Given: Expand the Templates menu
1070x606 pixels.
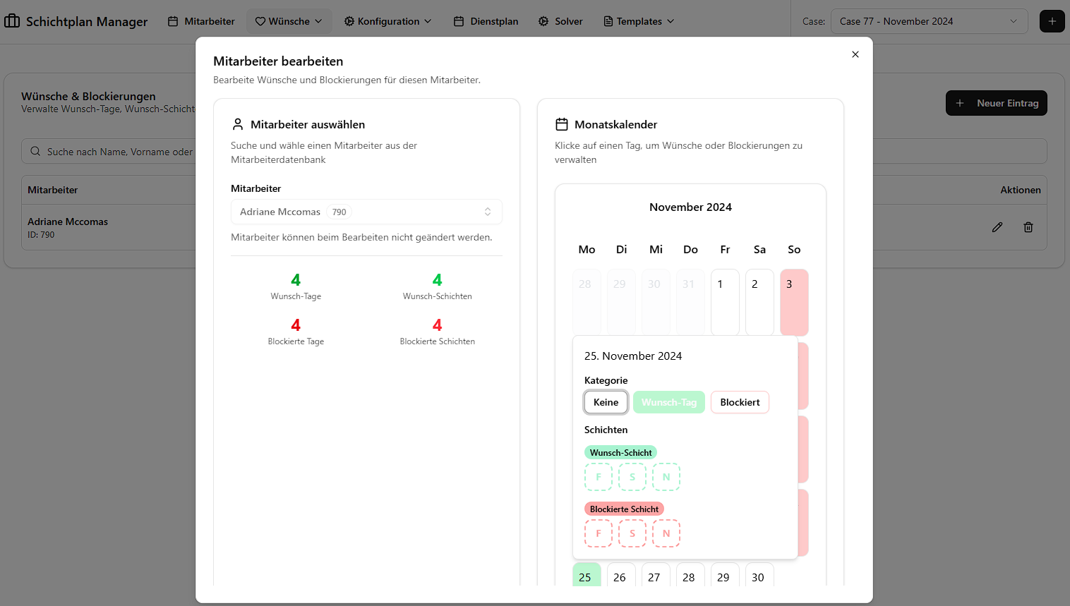Looking at the screenshot, I should point(639,21).
